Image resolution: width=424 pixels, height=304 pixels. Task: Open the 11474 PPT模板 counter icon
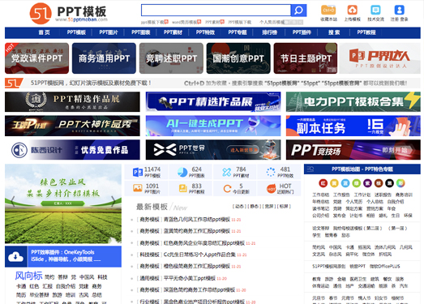pos(138,172)
